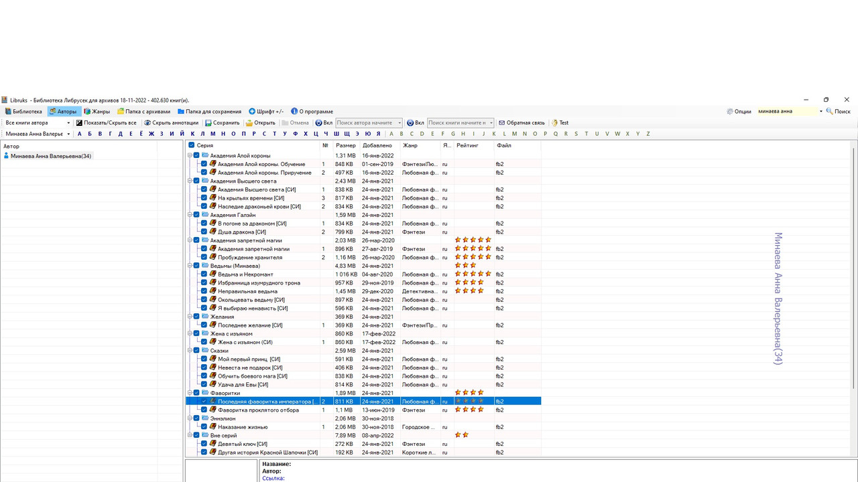
Task: Click book icon of 'Пробуждение хранителя'
Action: [x=212, y=257]
